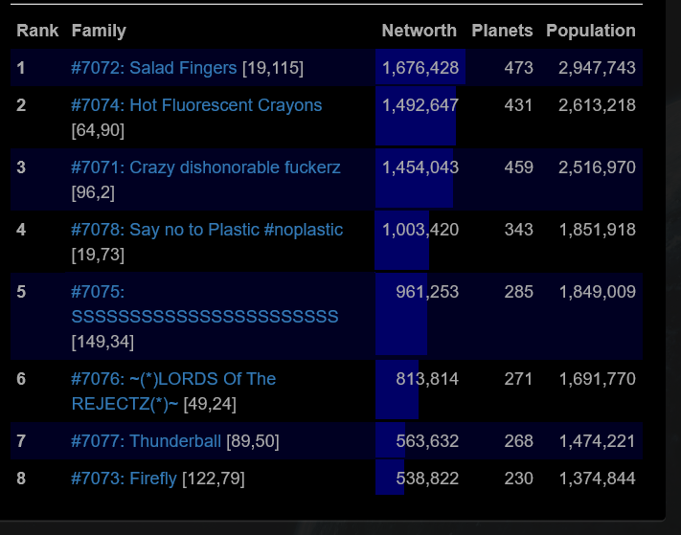The image size is (681, 535).
Task: Open the #7073: Firefly family link
Action: click(x=124, y=478)
